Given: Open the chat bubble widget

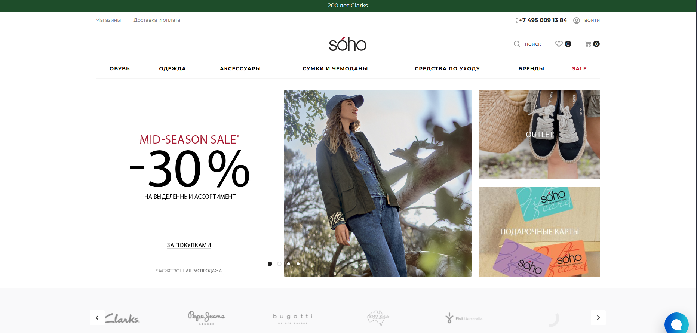Looking at the screenshot, I should point(676,324).
